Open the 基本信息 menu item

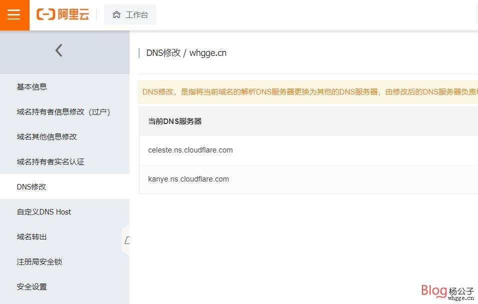tap(32, 87)
